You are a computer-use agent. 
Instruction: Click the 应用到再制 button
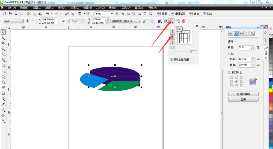coord(243,94)
